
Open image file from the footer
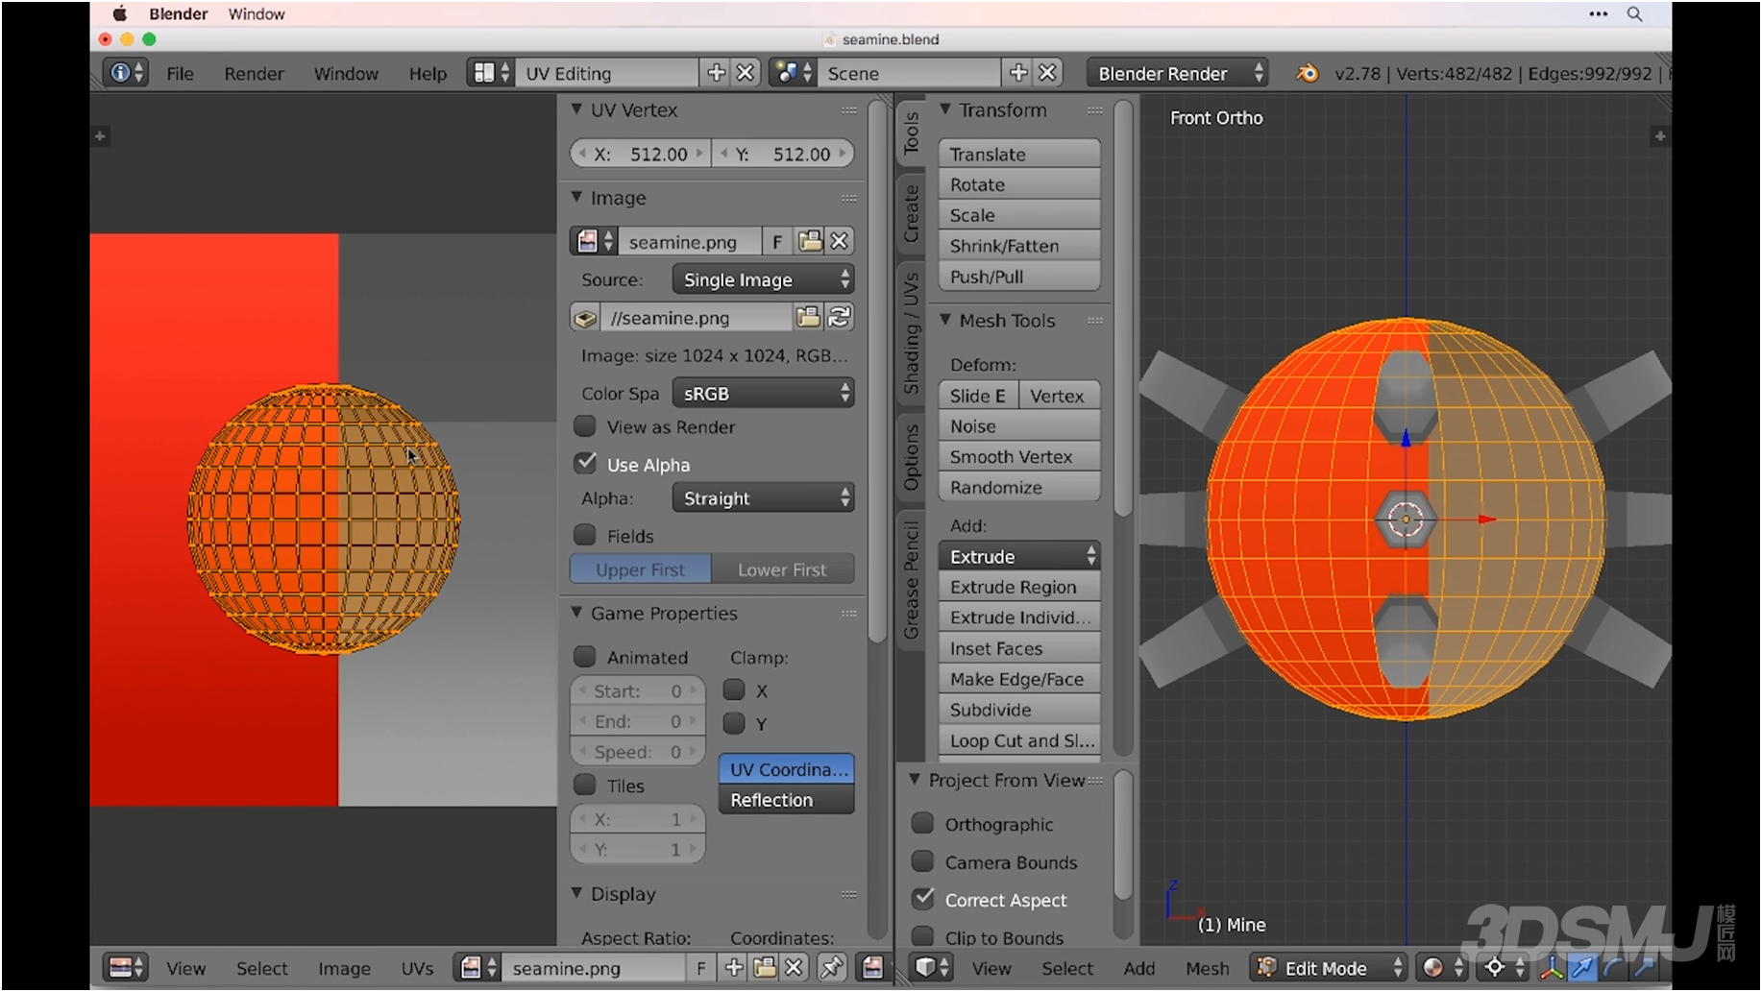pyautogui.click(x=765, y=968)
